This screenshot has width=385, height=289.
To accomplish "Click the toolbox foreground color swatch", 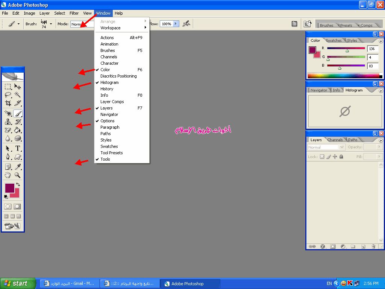I will point(9,188).
